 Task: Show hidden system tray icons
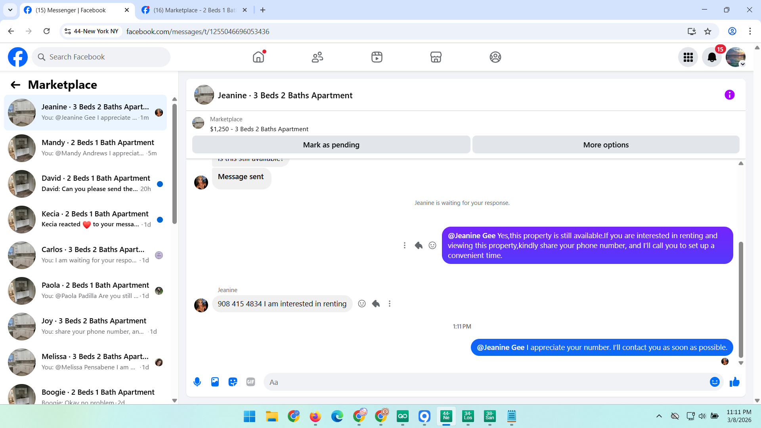[x=659, y=416]
